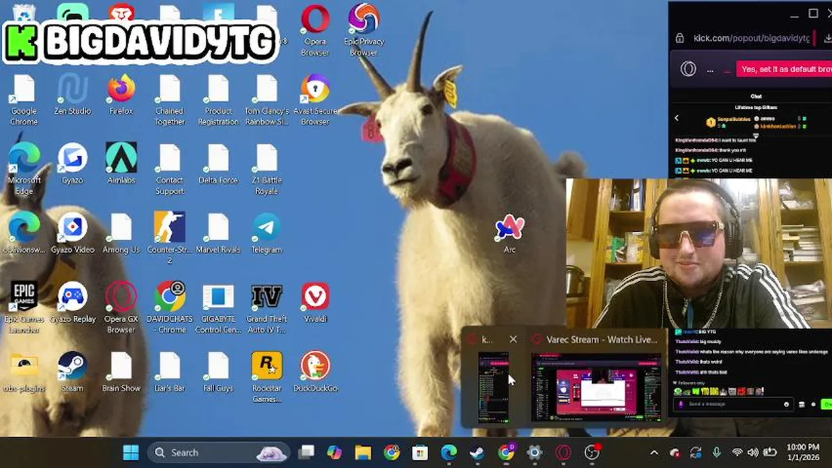Open the DAVIDCHATS Chrome profile shortcut

point(169,307)
